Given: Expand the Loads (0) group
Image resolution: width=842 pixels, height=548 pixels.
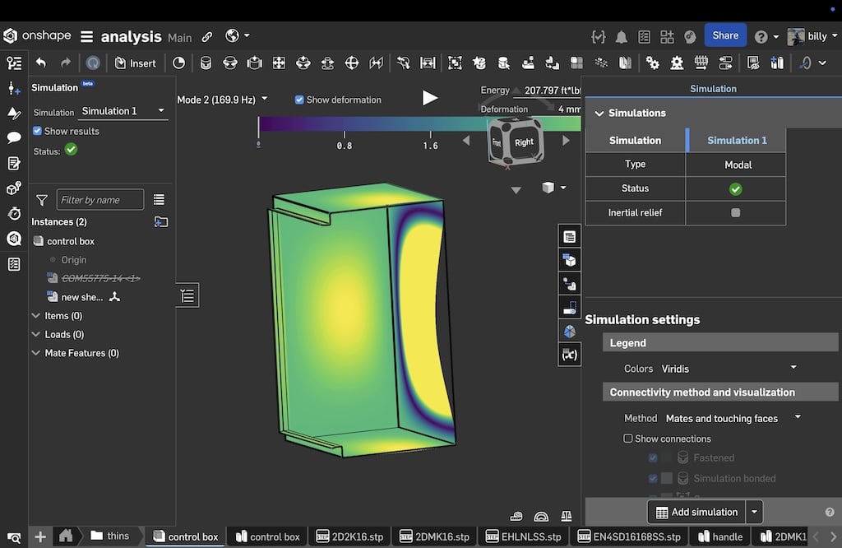Looking at the screenshot, I should click(x=35, y=334).
